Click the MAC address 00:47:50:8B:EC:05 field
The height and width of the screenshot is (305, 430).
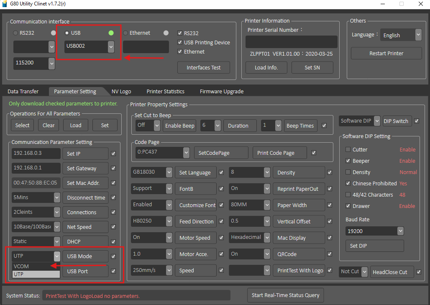pyautogui.click(x=36, y=183)
